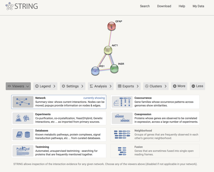The image size is (214, 172).
Task: Select the Cooccurrence viewer icon
Action: (x=122, y=102)
